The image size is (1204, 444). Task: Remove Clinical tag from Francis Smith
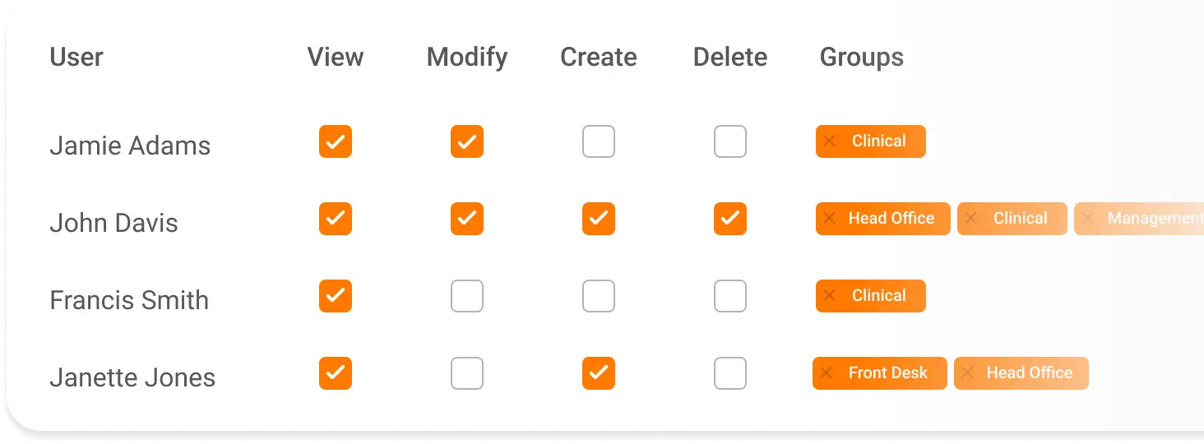point(830,296)
